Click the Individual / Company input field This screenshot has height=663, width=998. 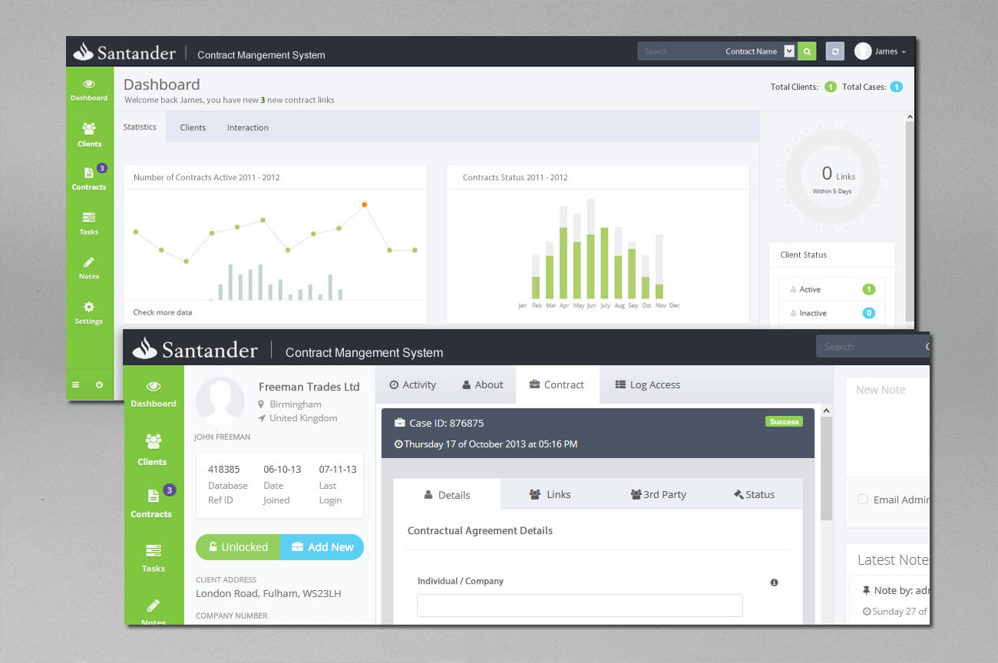tap(580, 605)
